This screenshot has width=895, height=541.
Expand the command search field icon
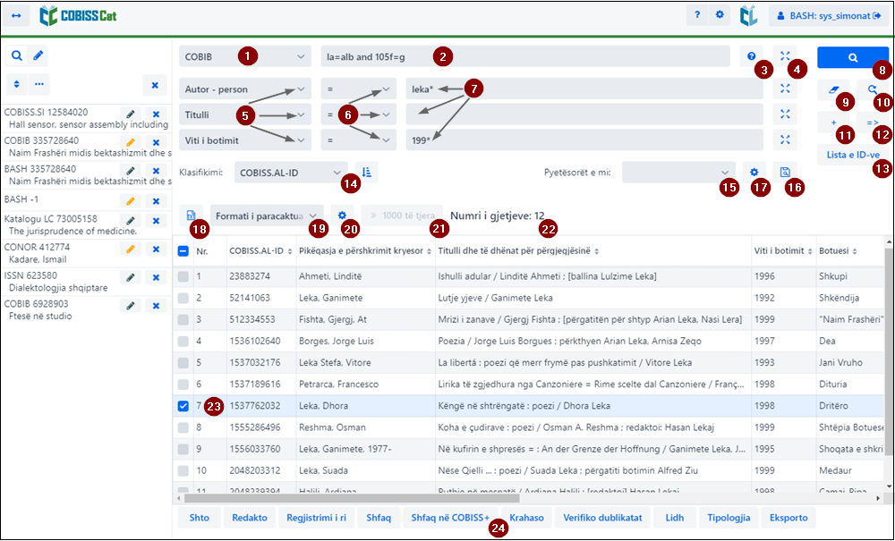click(785, 55)
